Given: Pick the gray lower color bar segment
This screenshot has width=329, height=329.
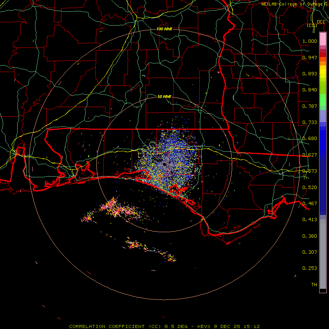Looking at the screenshot, I should 323,254.
